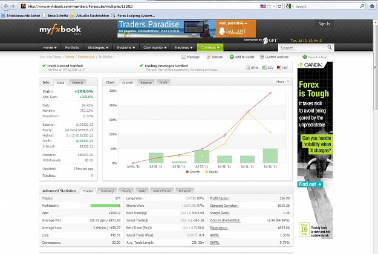Viewport: 378px width, 254px height.
Task: Open the Meistbesuchte Seiten bookmark
Action: click(x=21, y=16)
